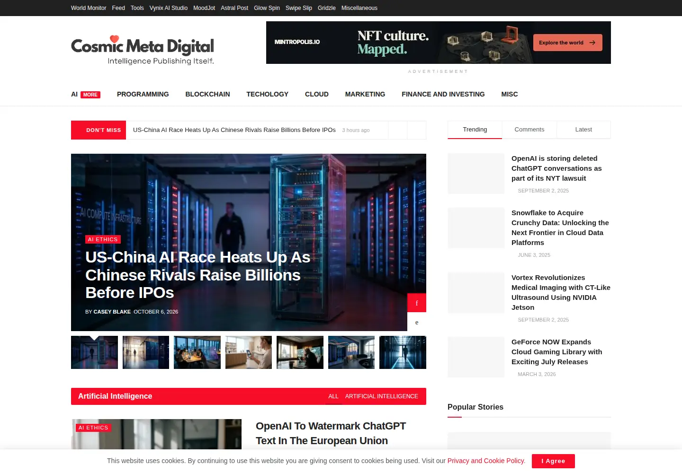
Task: Switch to the Trending tab
Action: (x=475, y=130)
